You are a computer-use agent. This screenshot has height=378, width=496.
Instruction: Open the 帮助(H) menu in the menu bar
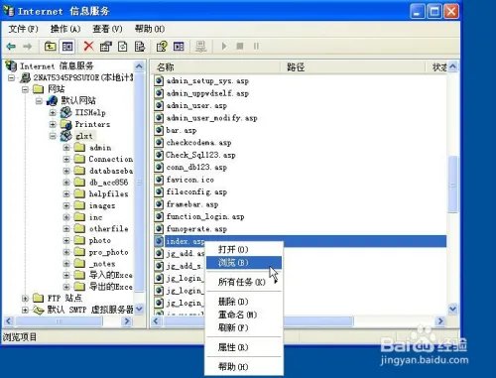[150, 29]
